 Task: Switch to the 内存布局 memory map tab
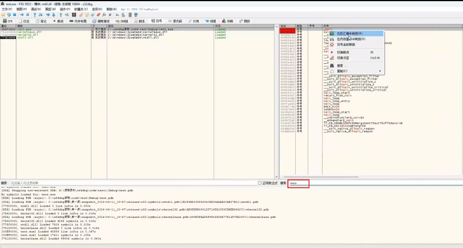[78, 21]
